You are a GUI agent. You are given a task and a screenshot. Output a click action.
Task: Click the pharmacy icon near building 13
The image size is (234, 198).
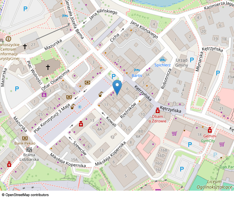point(81,124)
